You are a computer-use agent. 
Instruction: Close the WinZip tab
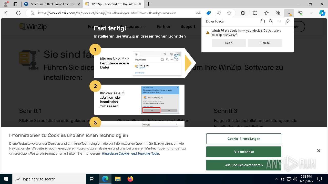click(140, 4)
